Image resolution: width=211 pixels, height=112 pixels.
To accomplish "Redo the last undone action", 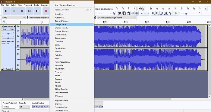I will tap(147, 13).
